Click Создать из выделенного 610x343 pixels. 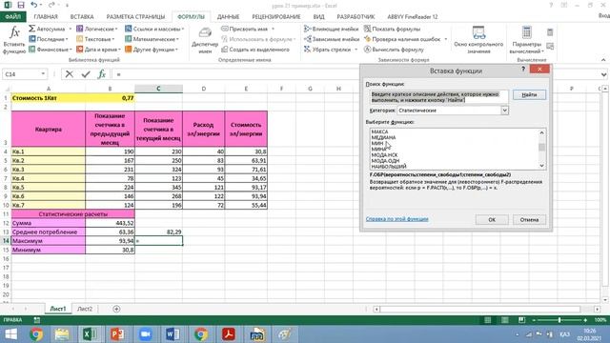point(255,50)
